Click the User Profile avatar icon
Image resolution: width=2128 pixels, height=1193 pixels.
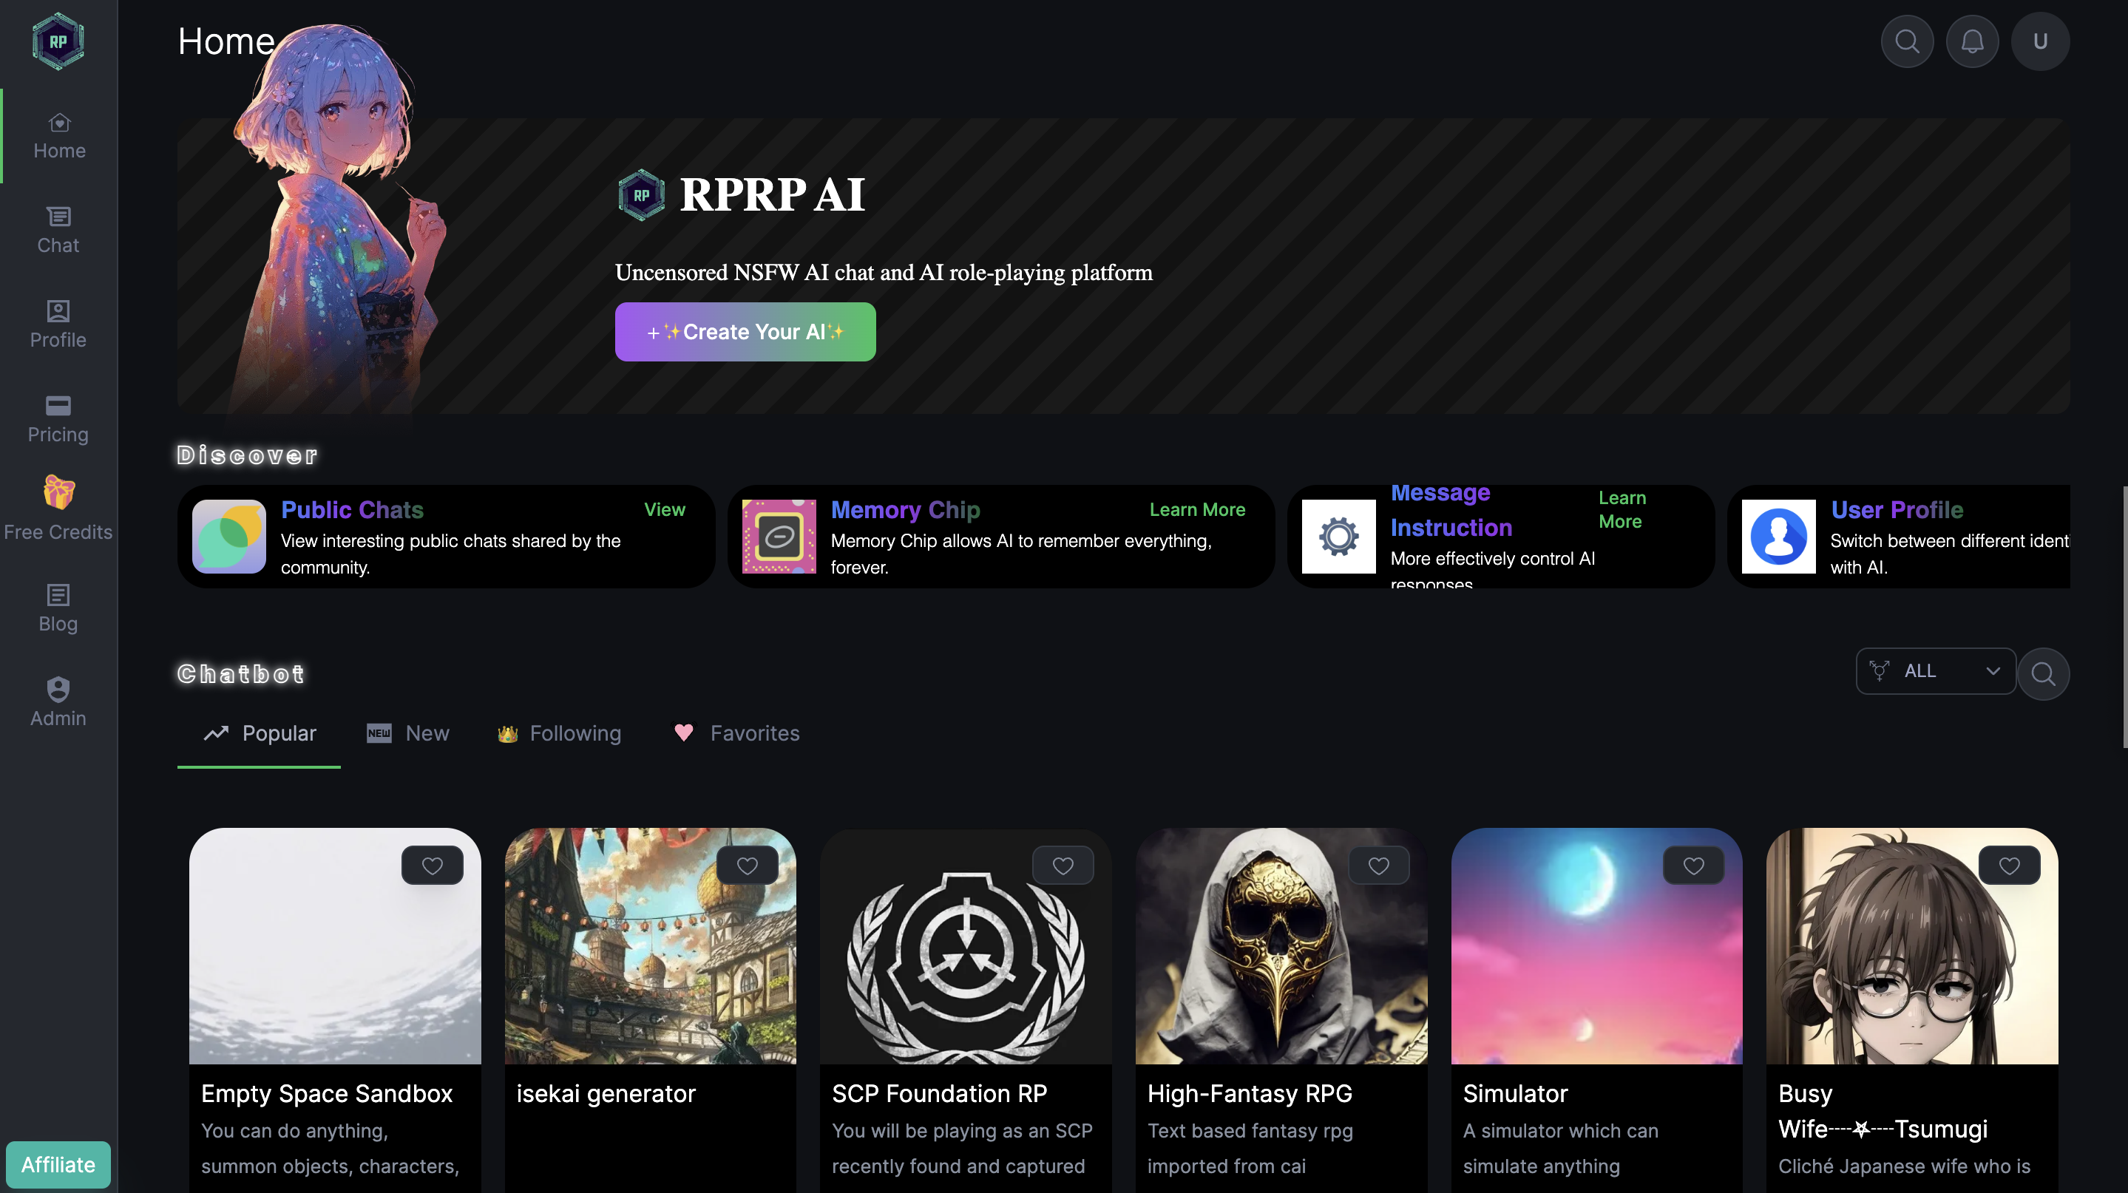(1778, 537)
